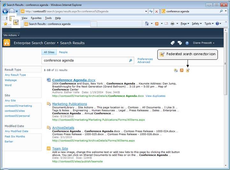Open the search provider dropdown arrow
This screenshot has width=230, height=170.
pyautogui.click(x=226, y=11)
